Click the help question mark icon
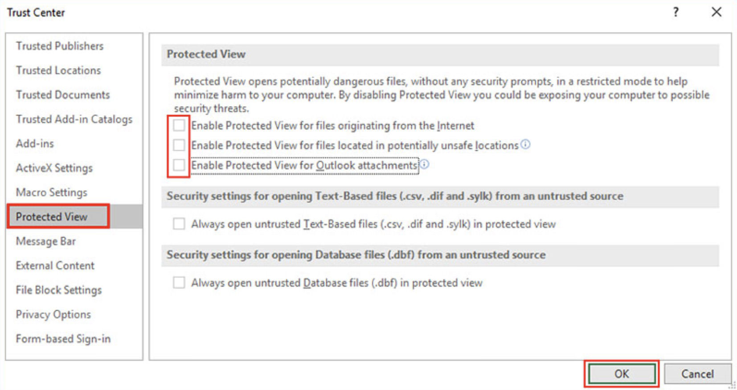The height and width of the screenshot is (390, 737). (676, 12)
